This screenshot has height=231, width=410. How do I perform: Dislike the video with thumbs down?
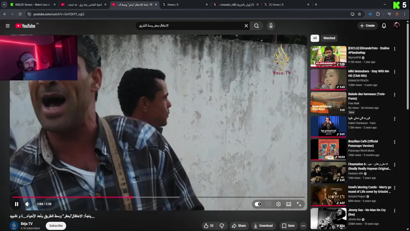click(x=222, y=226)
